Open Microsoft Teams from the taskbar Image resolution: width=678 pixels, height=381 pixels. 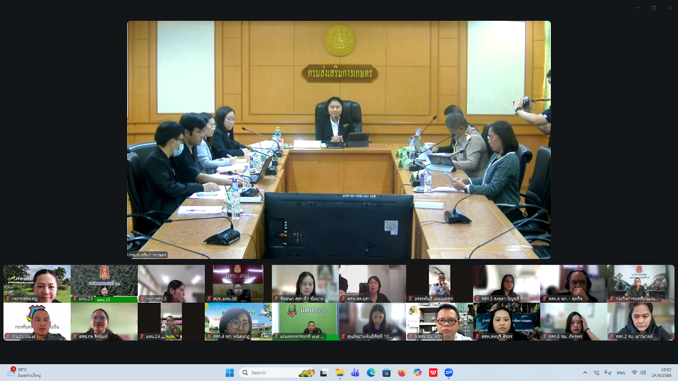pos(356,373)
